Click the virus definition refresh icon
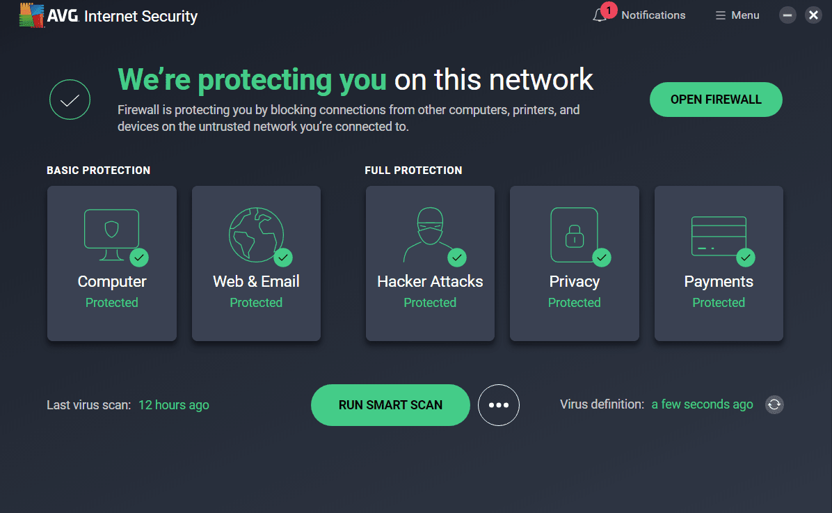This screenshot has height=513, width=832. (x=774, y=404)
